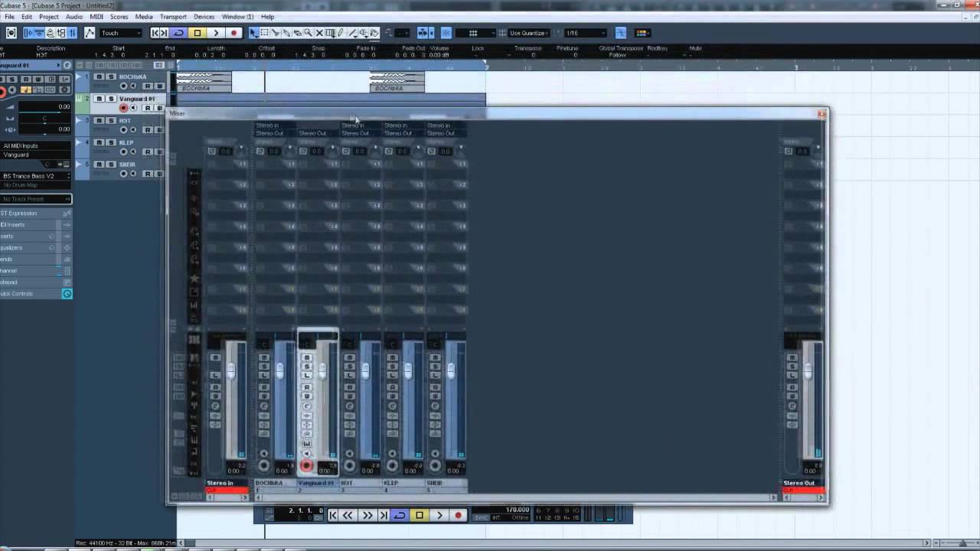Open the Vanguard output routing dropdown
Screen dimensions: 980x551
(x=36, y=155)
